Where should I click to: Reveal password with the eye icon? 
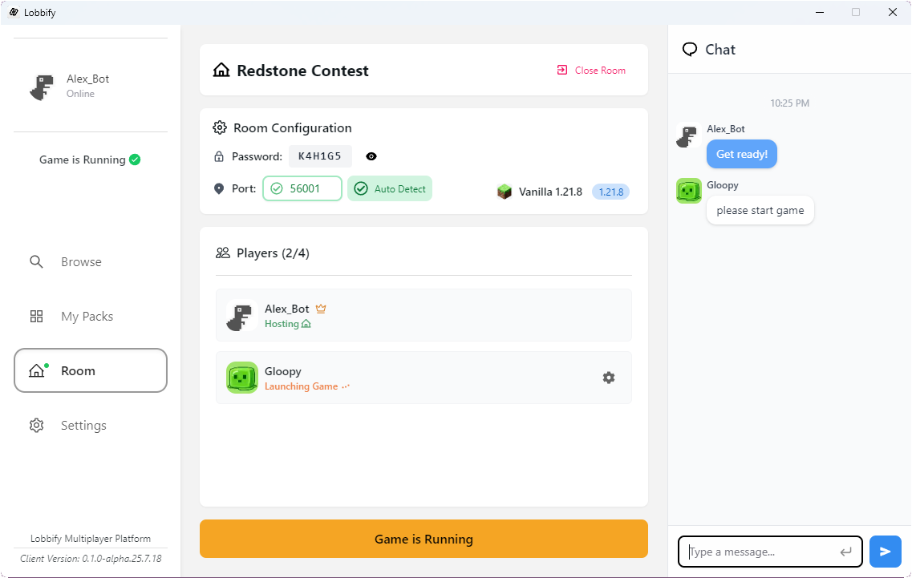pyautogui.click(x=371, y=156)
